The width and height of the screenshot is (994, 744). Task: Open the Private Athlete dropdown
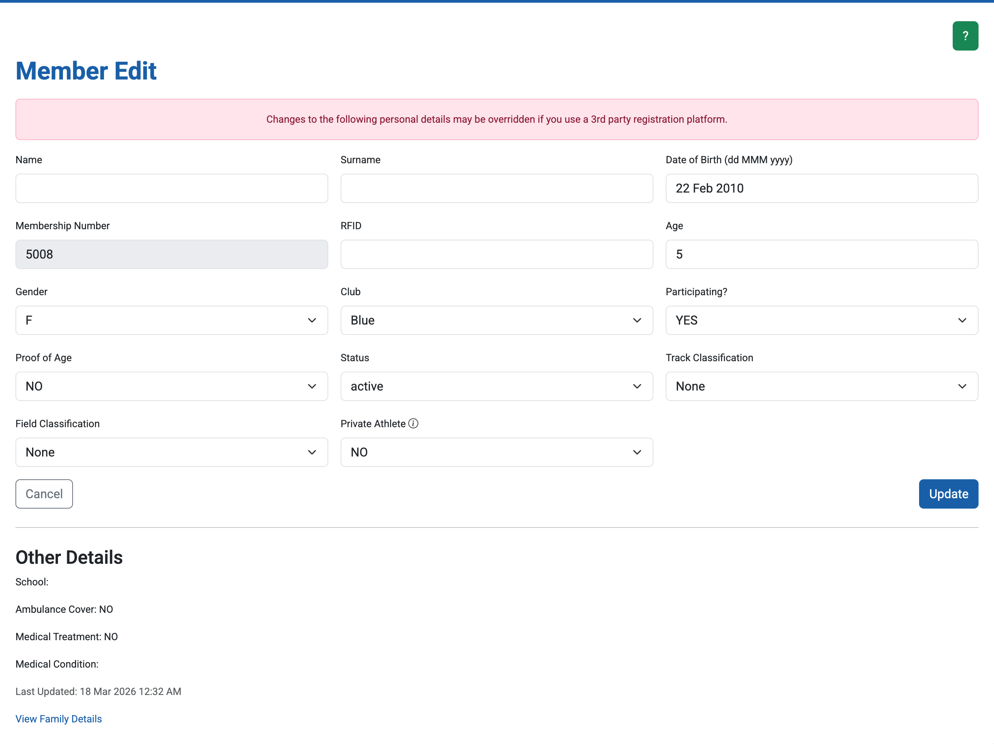coord(497,452)
